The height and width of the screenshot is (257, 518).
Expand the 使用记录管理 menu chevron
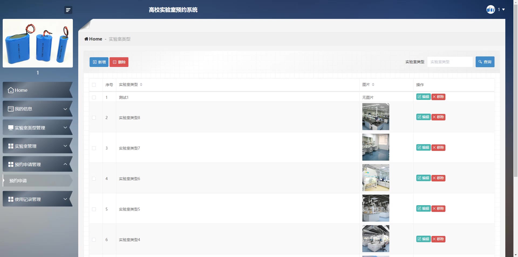tap(65, 199)
